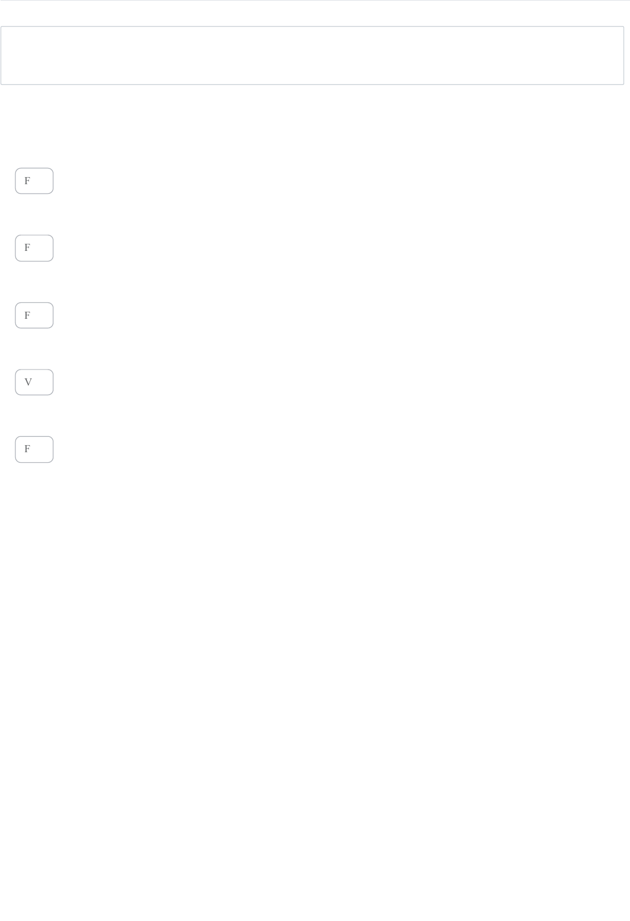
Task: Open the second F answer dropdown
Action: (x=34, y=248)
